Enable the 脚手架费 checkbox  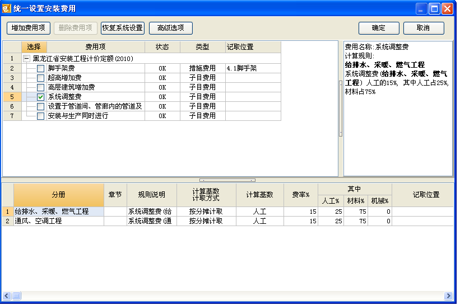pyautogui.click(x=40, y=69)
